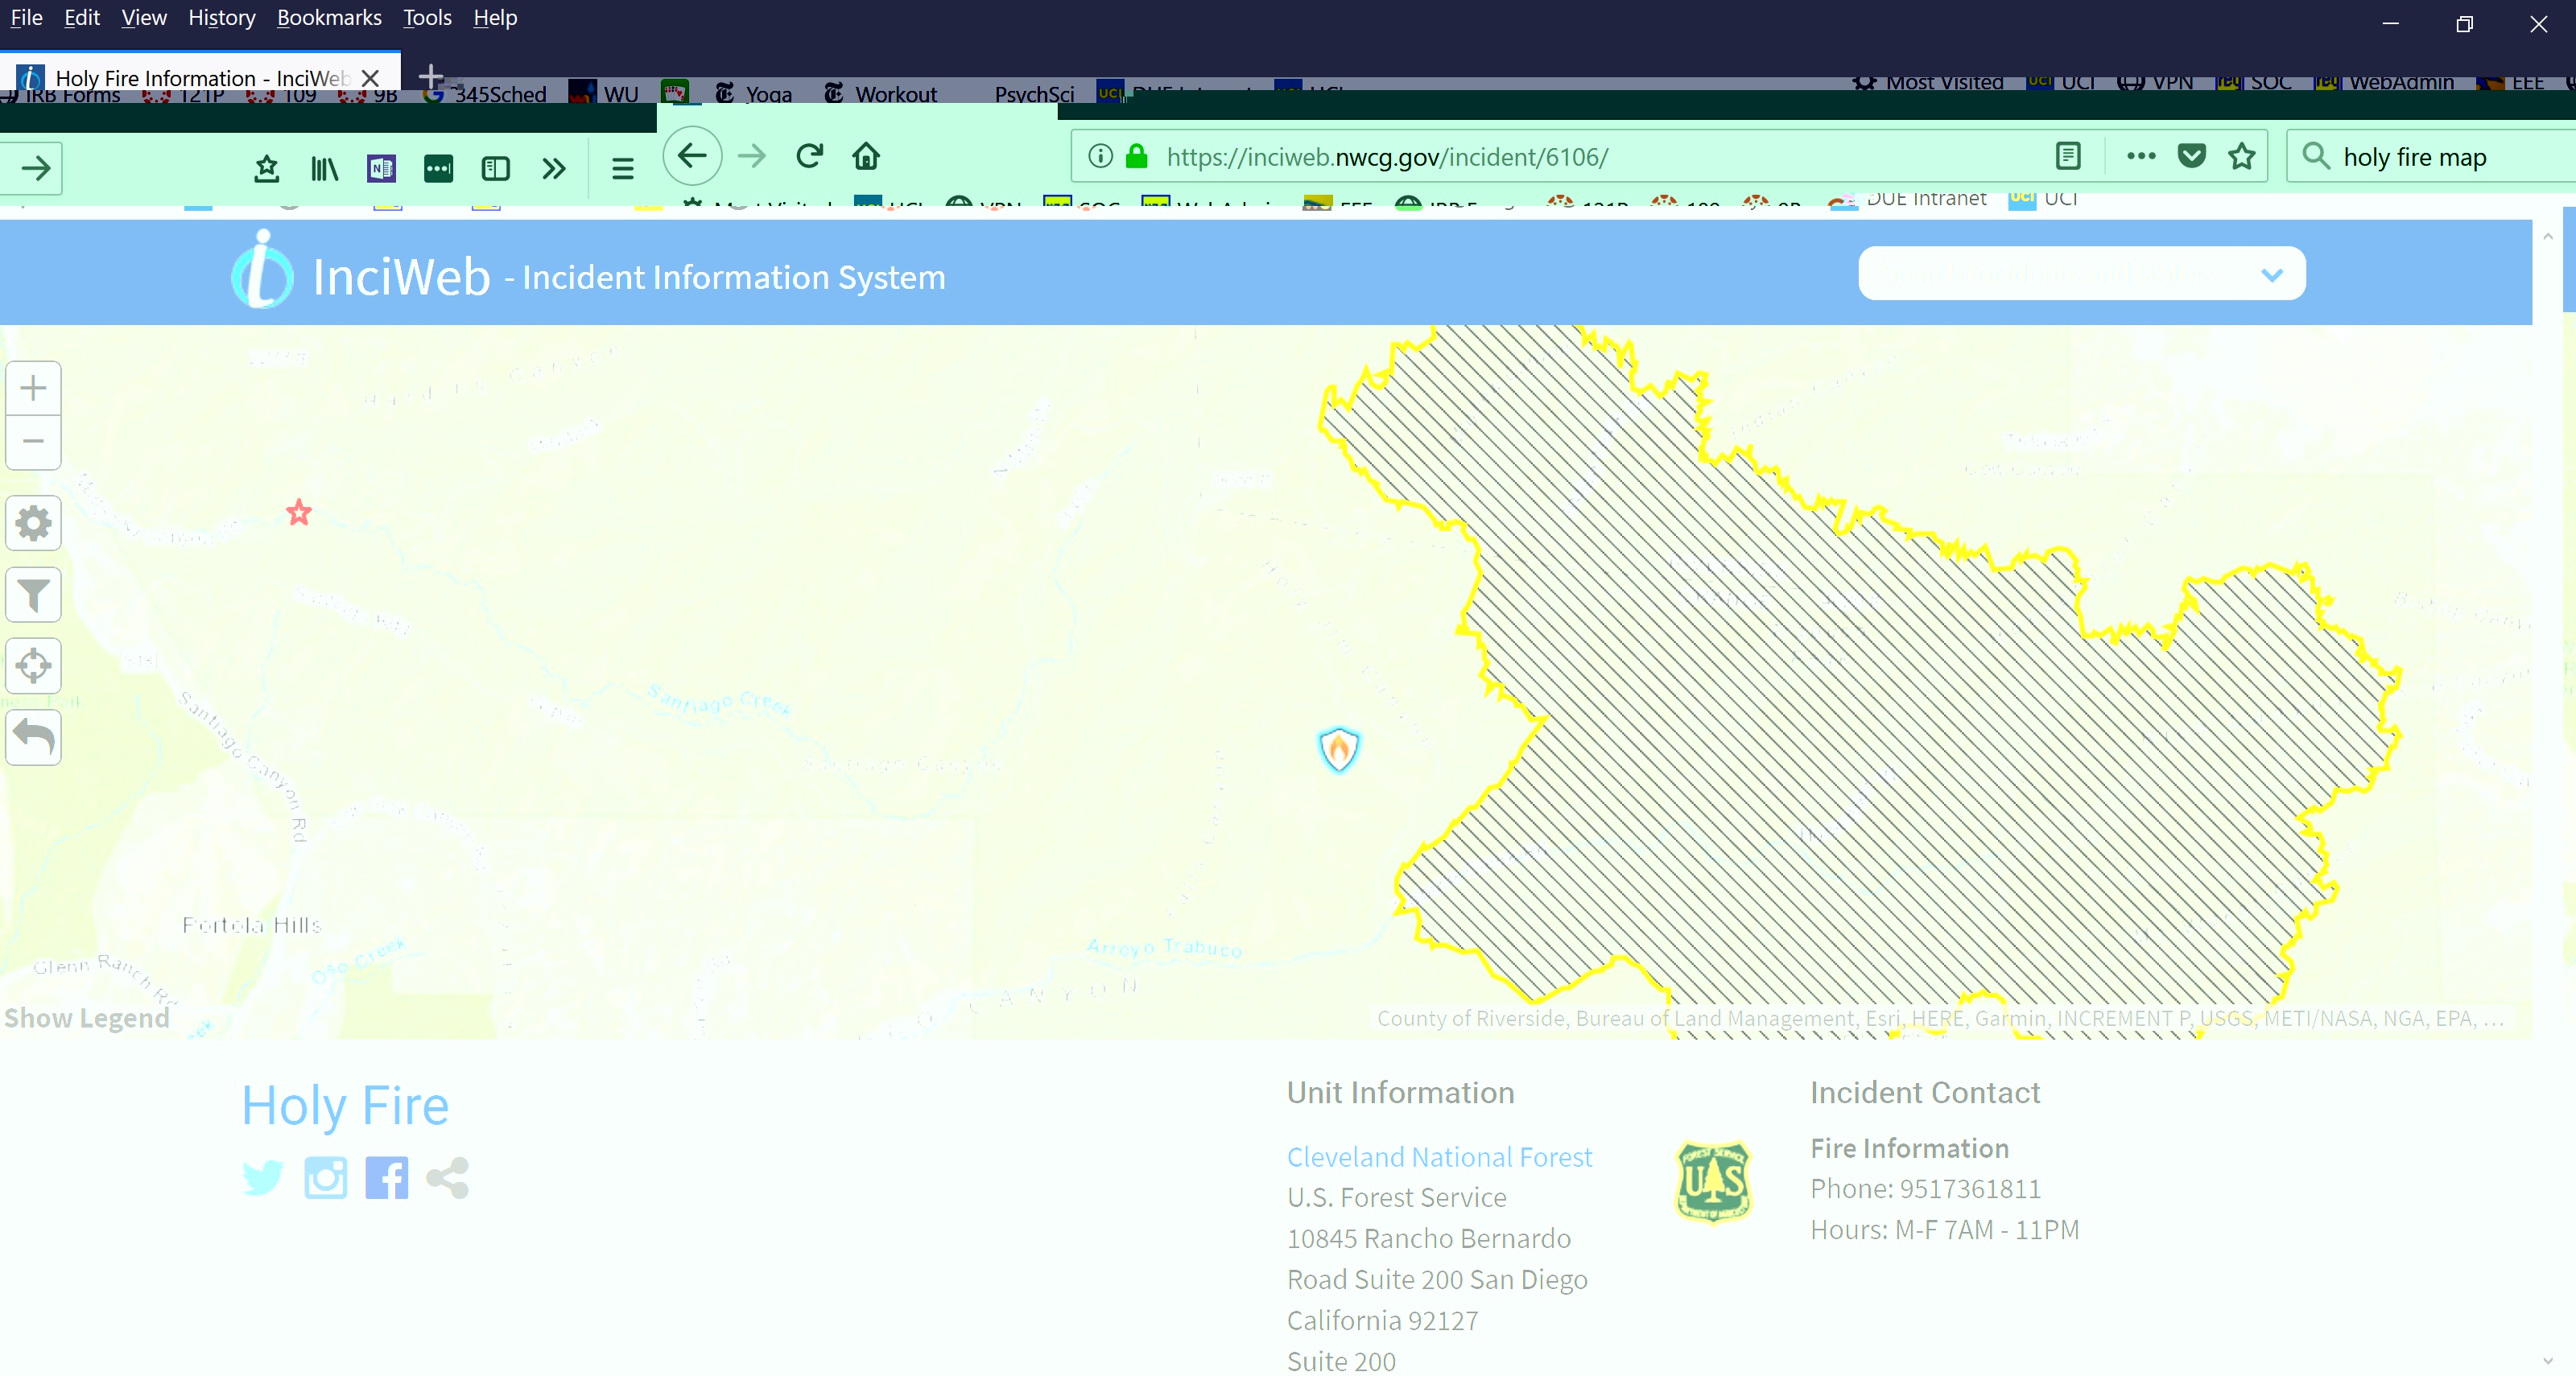Viewport: 2576px width, 1376px height.
Task: Share Holy Fire on Twitter
Action: pos(263,1178)
